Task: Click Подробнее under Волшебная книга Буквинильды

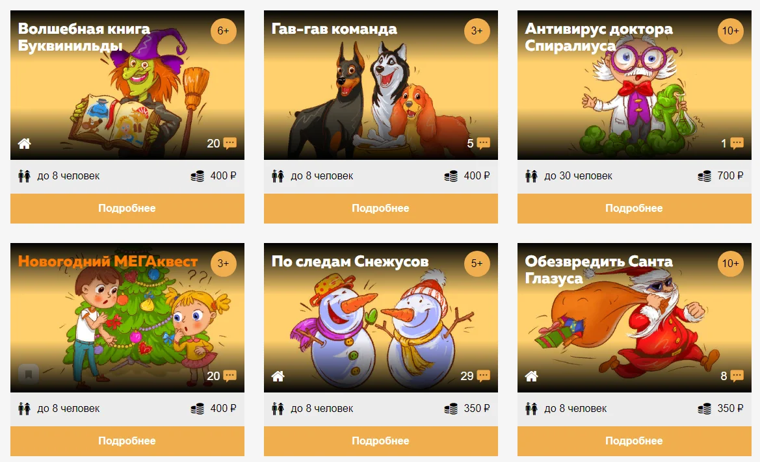Action: pyautogui.click(x=127, y=208)
